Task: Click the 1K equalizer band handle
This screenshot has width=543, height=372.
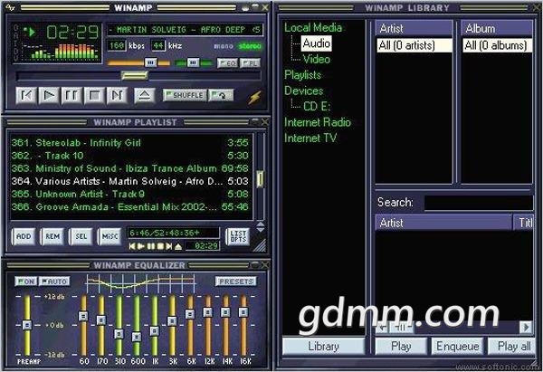Action: 155,330
